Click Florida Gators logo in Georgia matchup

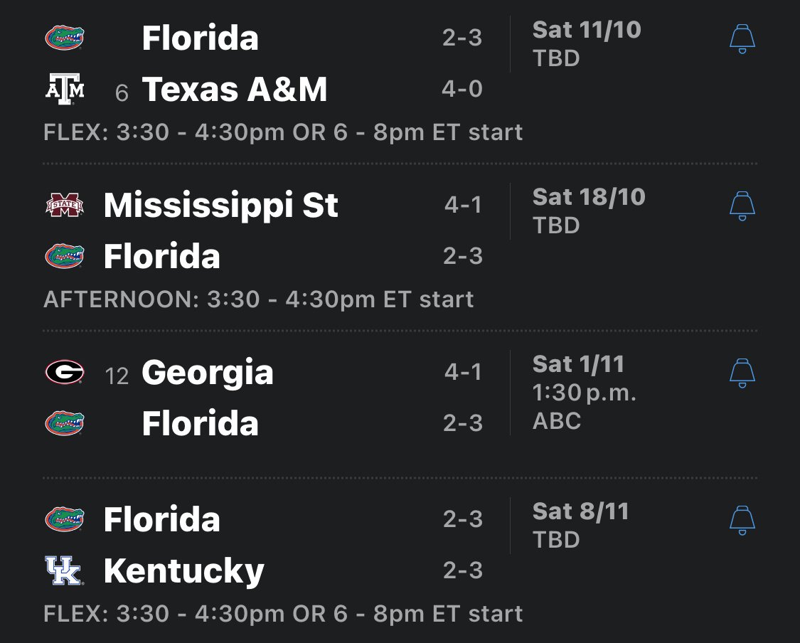[65, 423]
